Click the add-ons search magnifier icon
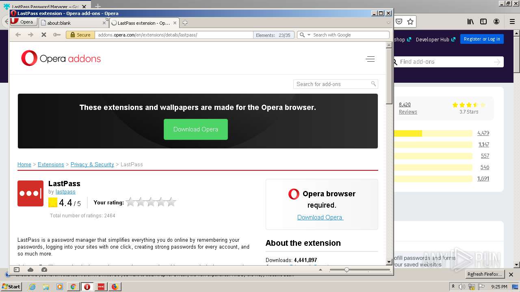 [373, 84]
